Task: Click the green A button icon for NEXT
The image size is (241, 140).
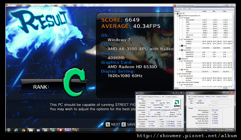Action: pyautogui.click(x=108, y=124)
